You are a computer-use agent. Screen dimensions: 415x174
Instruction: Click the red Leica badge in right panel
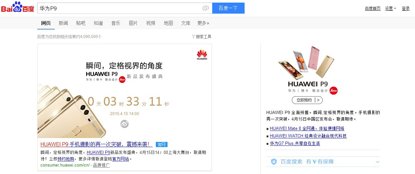click(x=333, y=91)
